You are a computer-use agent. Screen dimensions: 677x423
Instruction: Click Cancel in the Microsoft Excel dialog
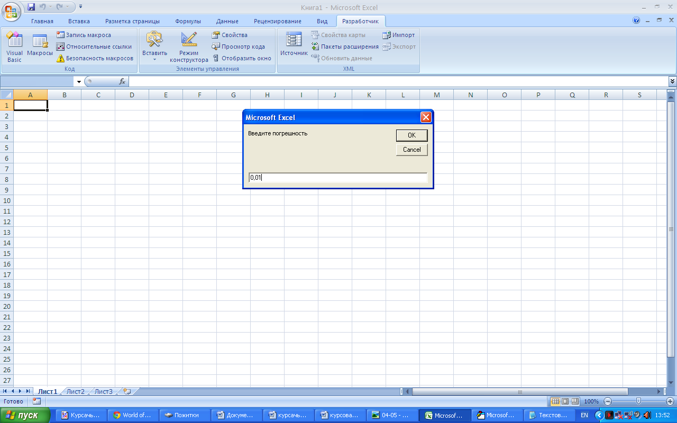pos(411,150)
